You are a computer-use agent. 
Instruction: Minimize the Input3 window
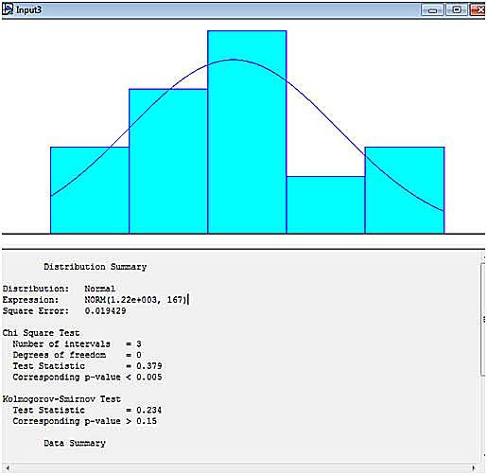[x=433, y=10]
